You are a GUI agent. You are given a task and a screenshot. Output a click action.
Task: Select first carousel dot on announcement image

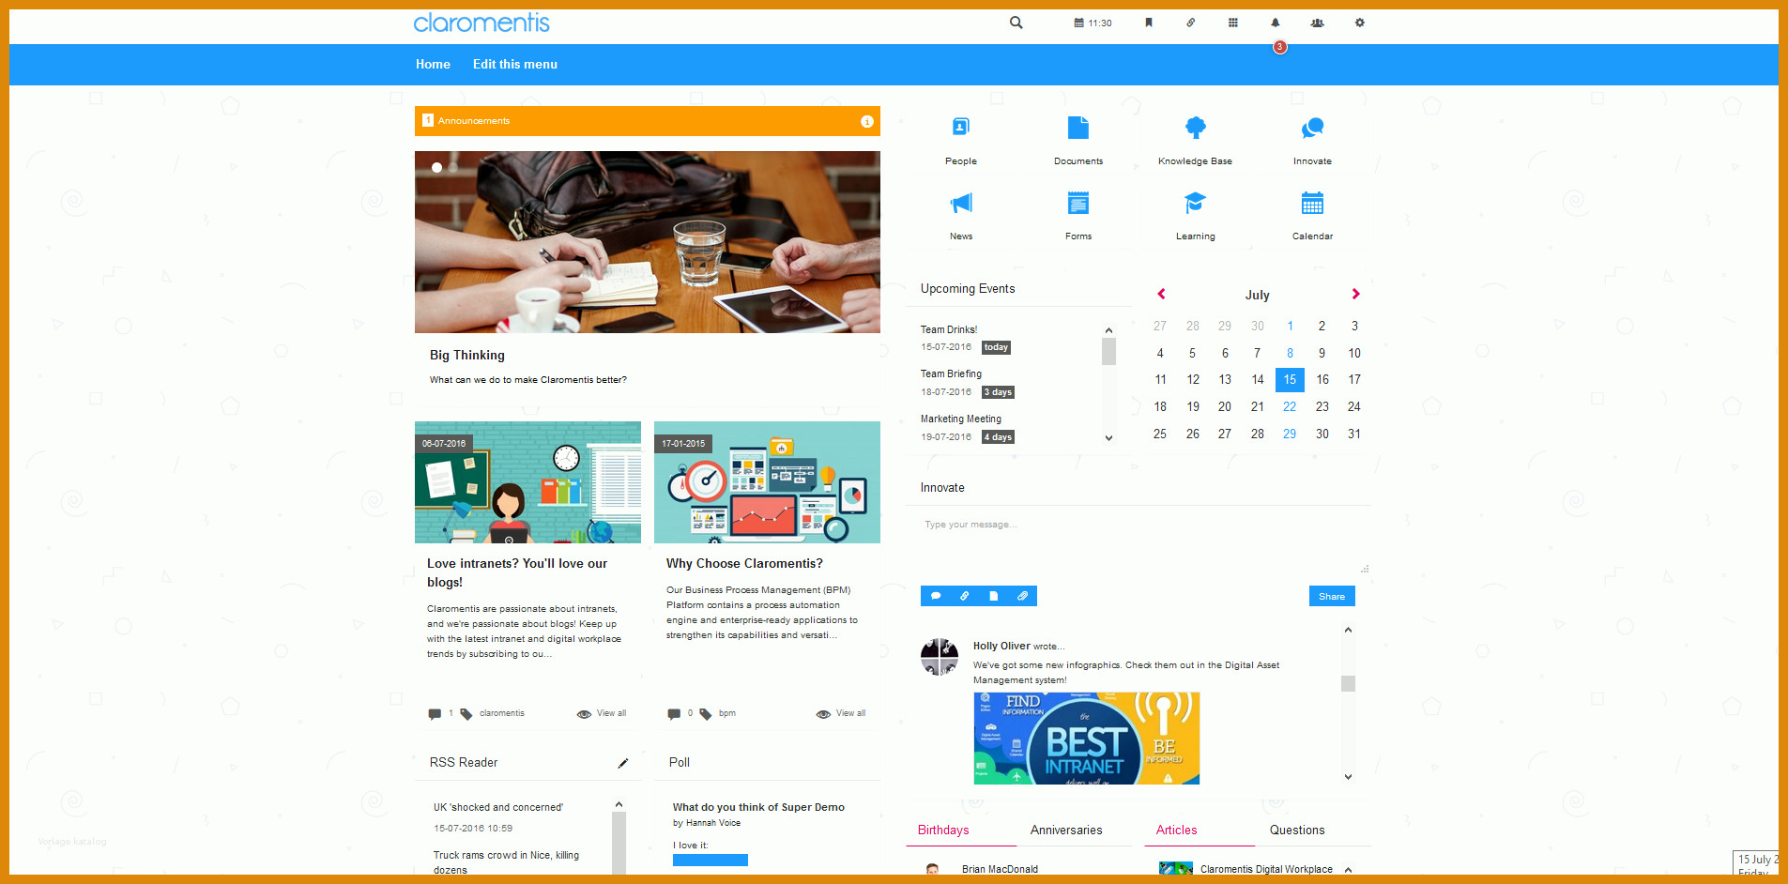[436, 168]
